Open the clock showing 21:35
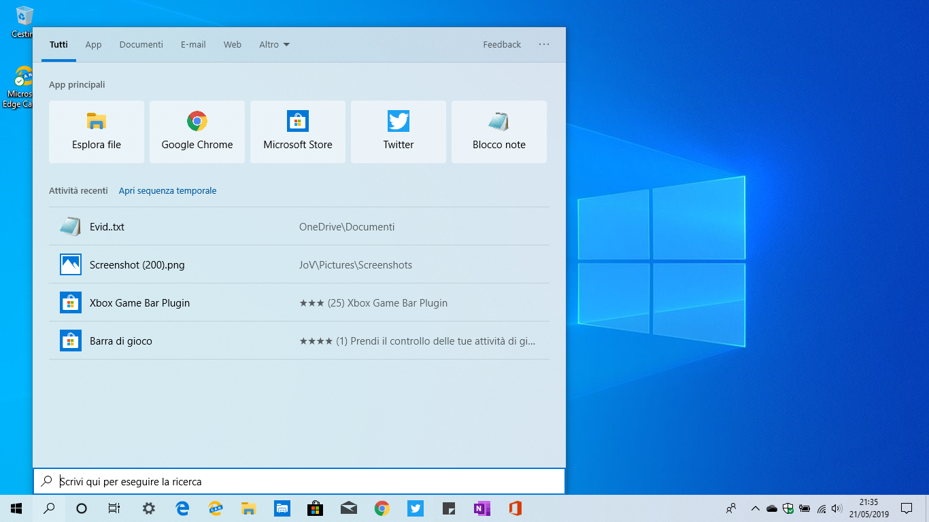This screenshot has height=522, width=929. 868,508
